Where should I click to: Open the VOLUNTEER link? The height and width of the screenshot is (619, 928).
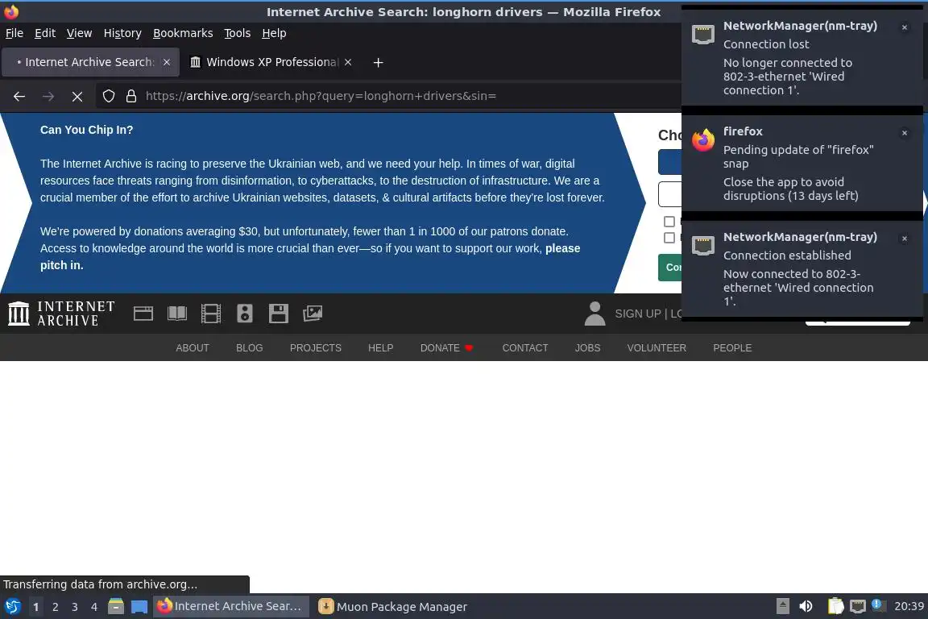tap(657, 347)
